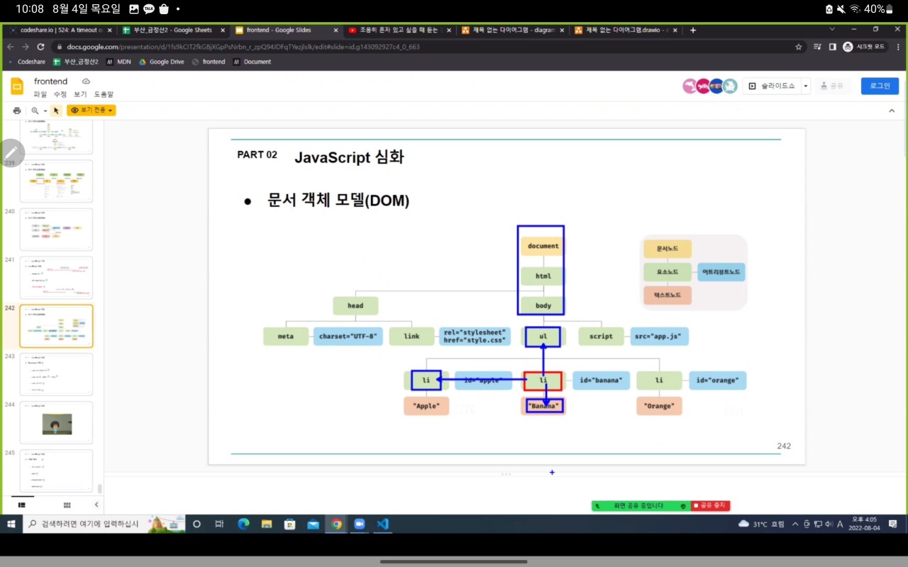Viewport: 908px width, 567px height.
Task: Expand the 슬라이드쇼 dropdown arrow
Action: tap(806, 86)
